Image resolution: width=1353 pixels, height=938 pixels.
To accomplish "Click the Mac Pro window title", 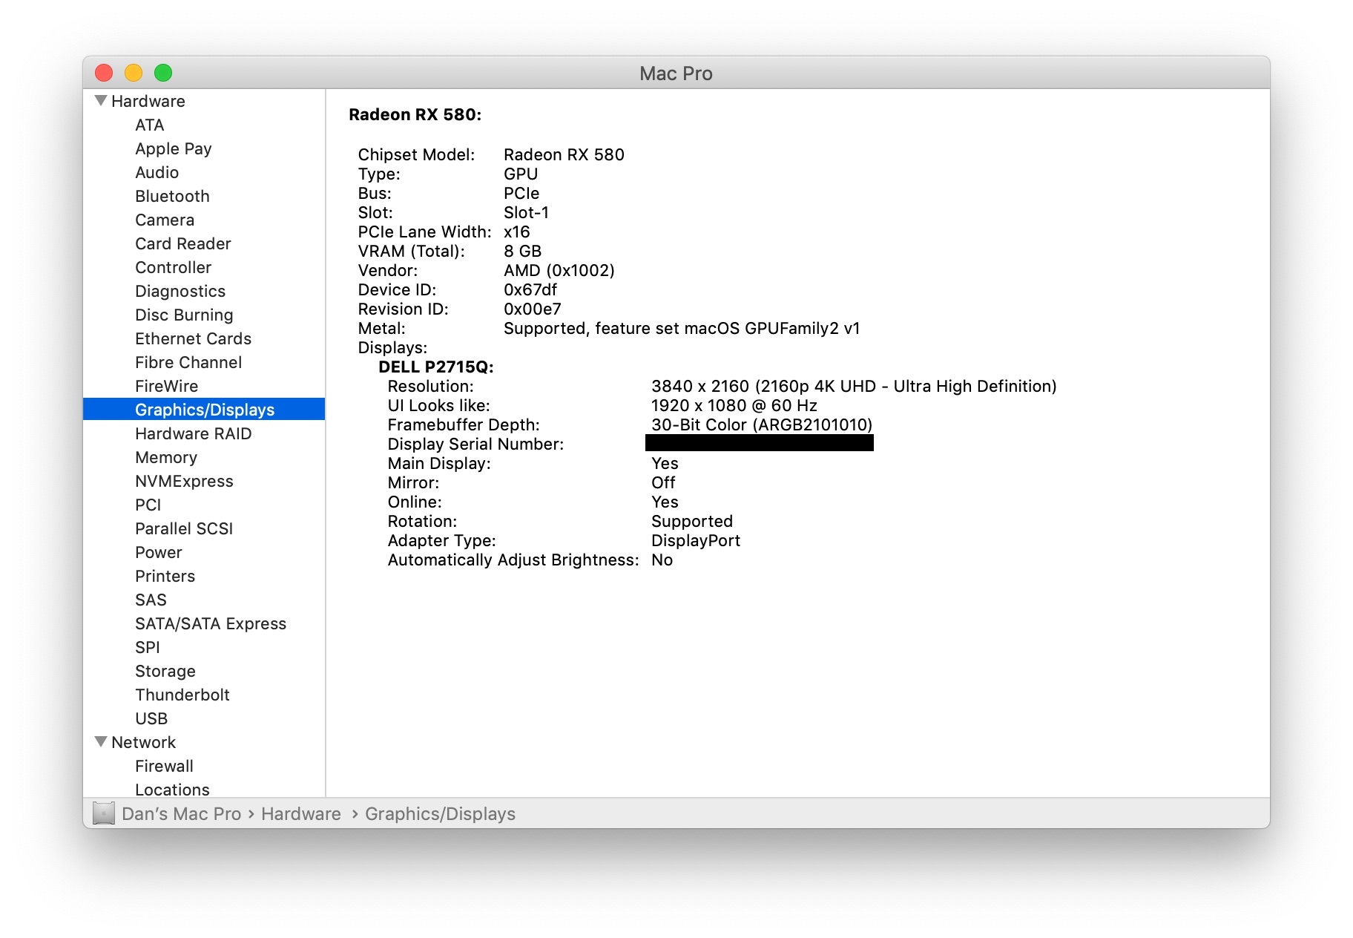I will (x=676, y=73).
